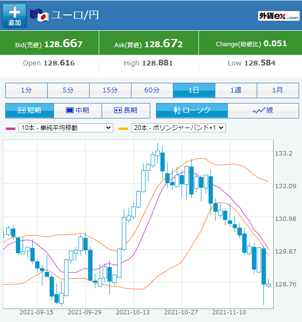Click the 2021-10-13 date axis label
This screenshot has height=322, width=302.
click(x=133, y=312)
